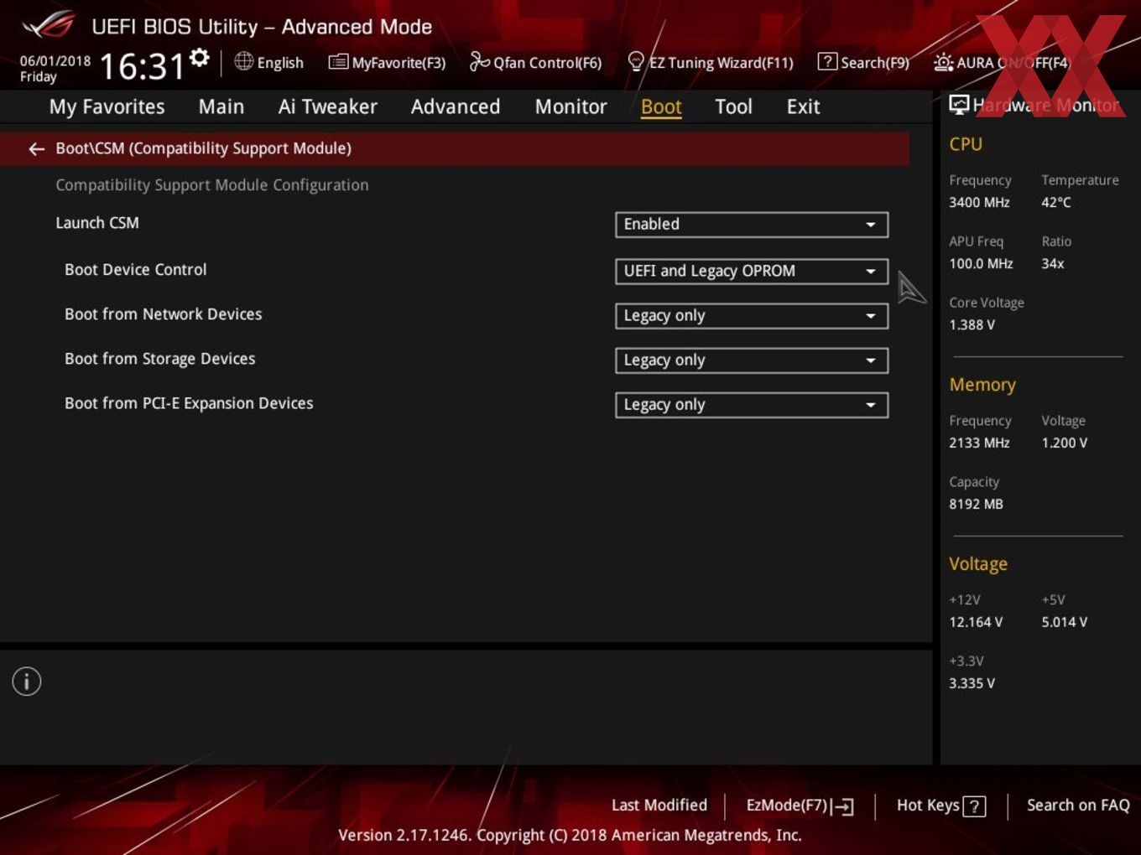Click the CPU section heading
This screenshot has height=855, width=1141.
(966, 144)
